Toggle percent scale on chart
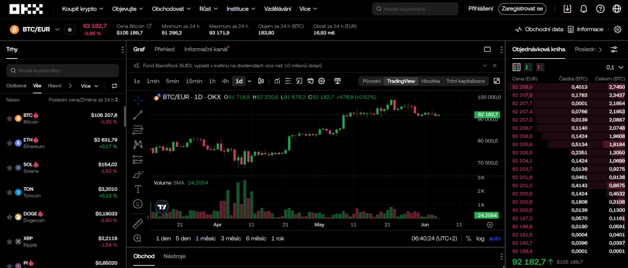The height and width of the screenshot is (268, 628). point(468,239)
